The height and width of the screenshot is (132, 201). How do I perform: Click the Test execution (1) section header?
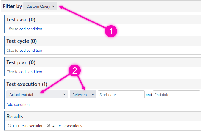27,84
